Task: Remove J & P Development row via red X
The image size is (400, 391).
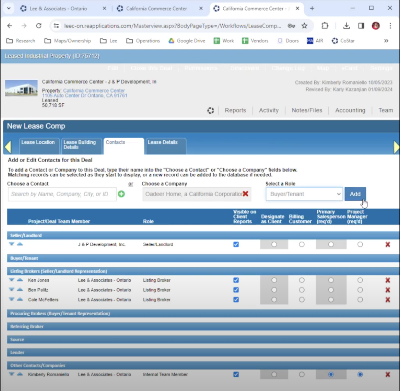Action: coord(388,244)
